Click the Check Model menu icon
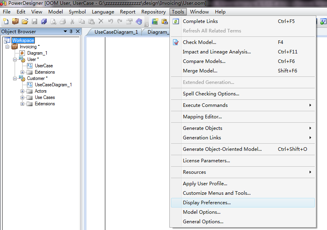The image size is (327, 230). [176, 42]
